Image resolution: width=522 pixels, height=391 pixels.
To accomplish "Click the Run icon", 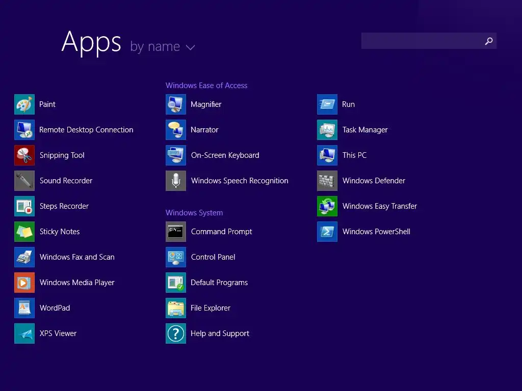I will 327,104.
